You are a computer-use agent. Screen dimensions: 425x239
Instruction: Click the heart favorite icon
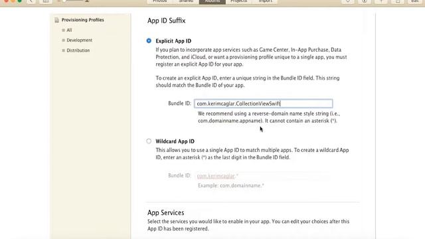pos(348,1)
